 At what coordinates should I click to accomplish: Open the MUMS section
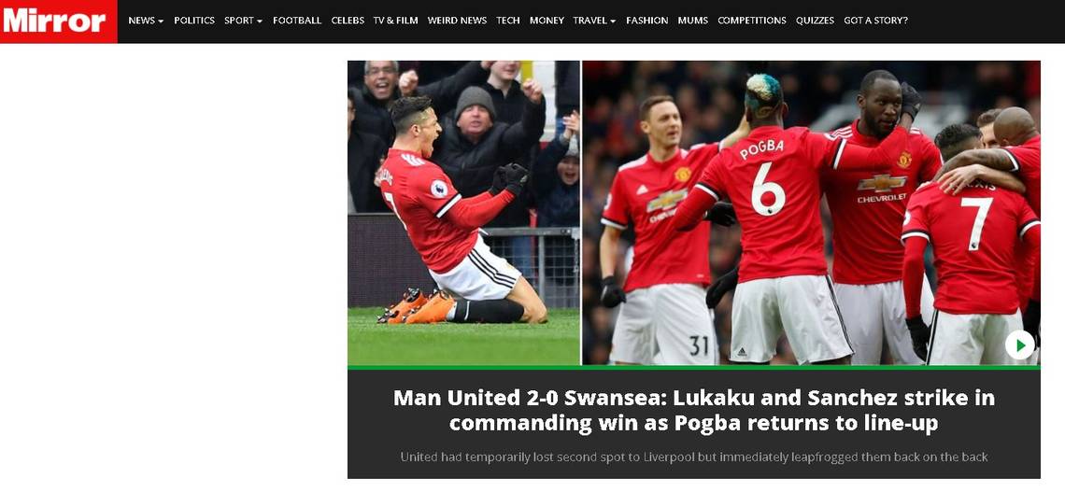tap(693, 21)
